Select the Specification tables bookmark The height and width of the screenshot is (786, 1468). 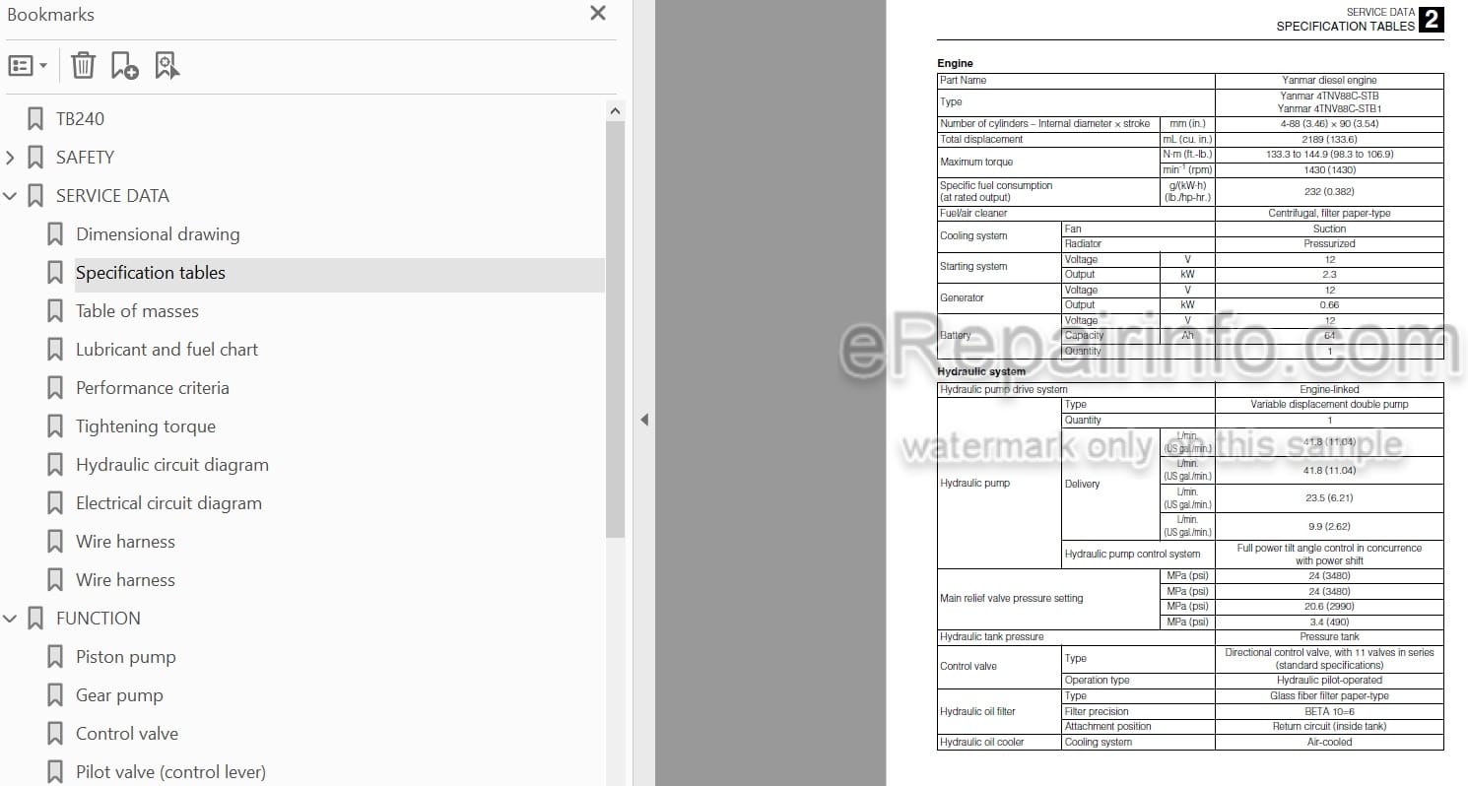pyautogui.click(x=151, y=273)
